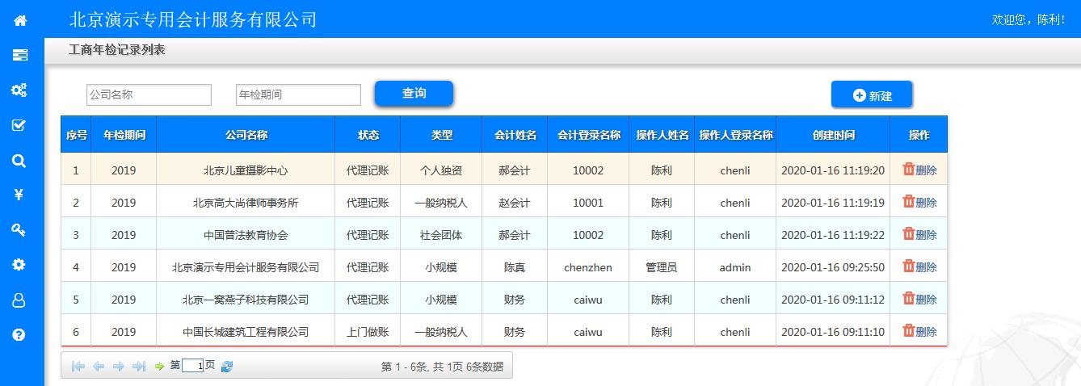
Task: Open the home icon in sidebar
Action: pos(20,20)
